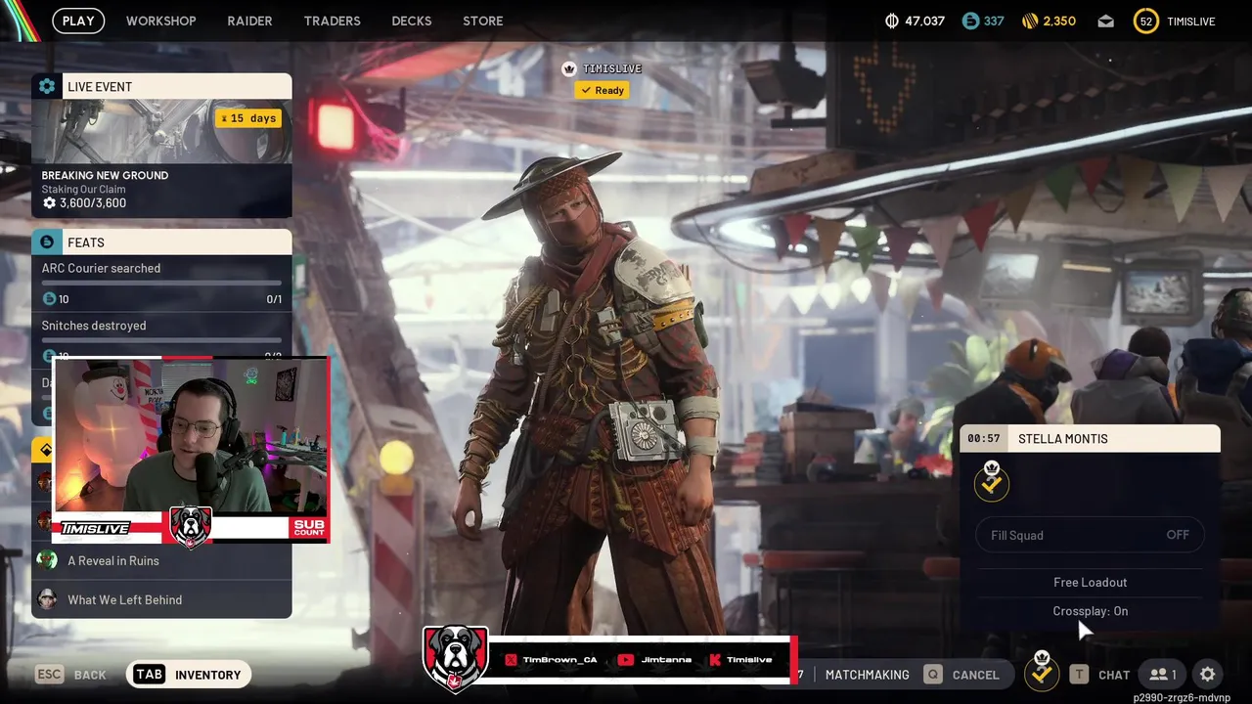This screenshot has width=1252, height=704.
Task: Click the YouTube Jimtanna social handle
Action: pos(654,660)
